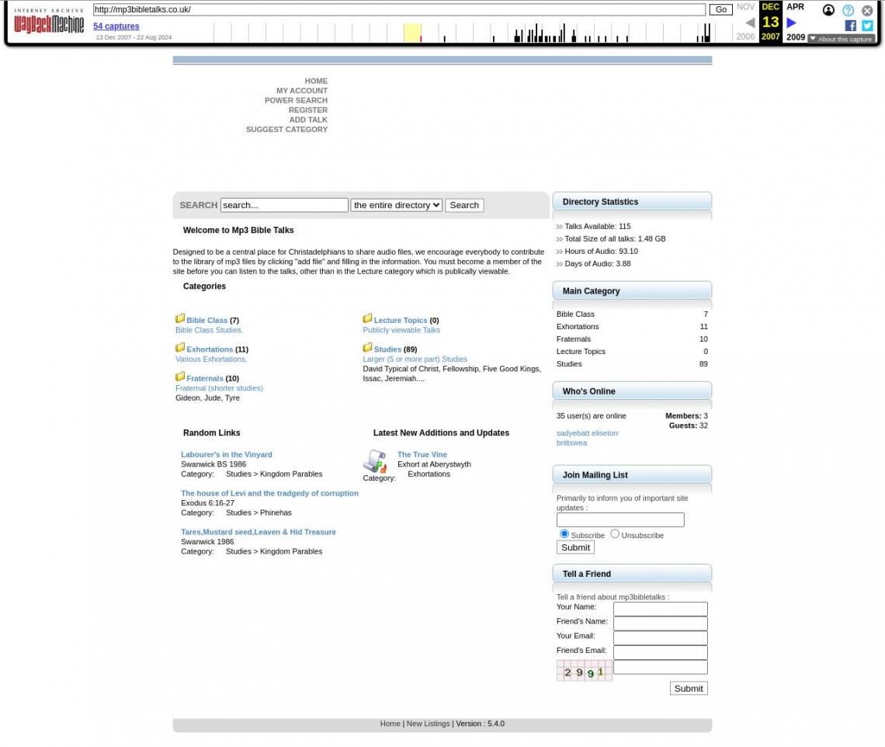Share capture via Twitter icon
Screen dimensions: 885x747
[867, 26]
